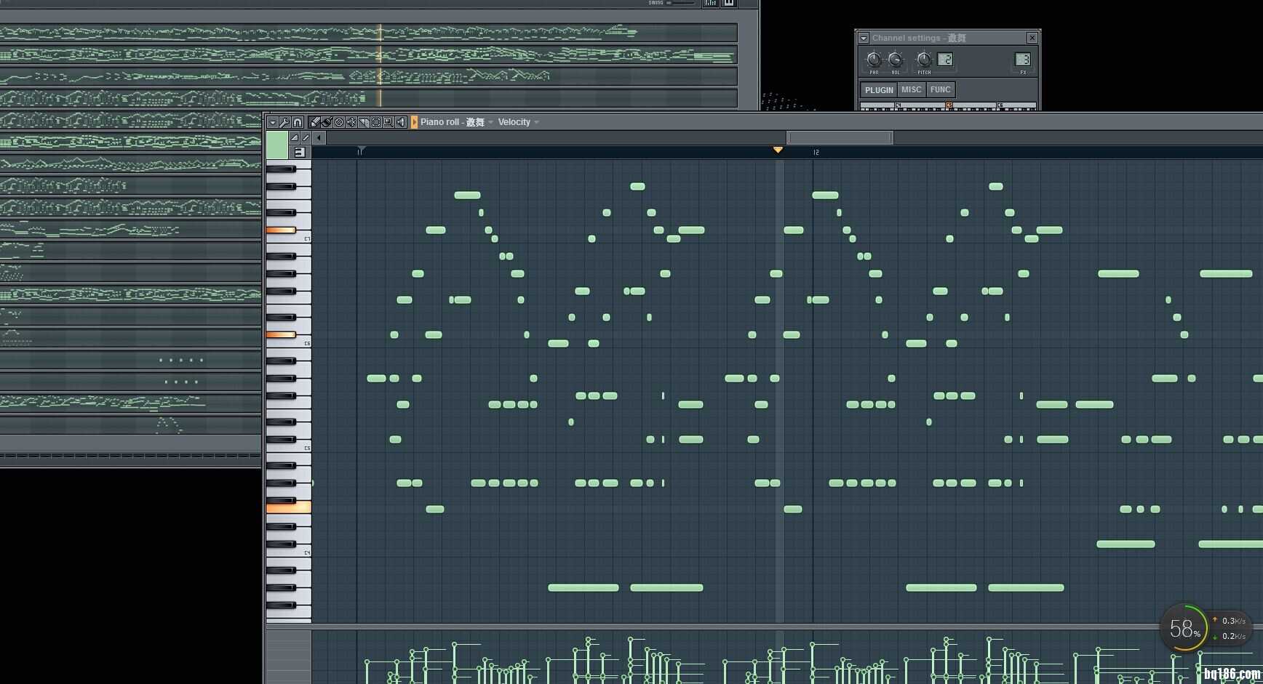Click the scroll-left arrow in piano roll

click(x=319, y=138)
